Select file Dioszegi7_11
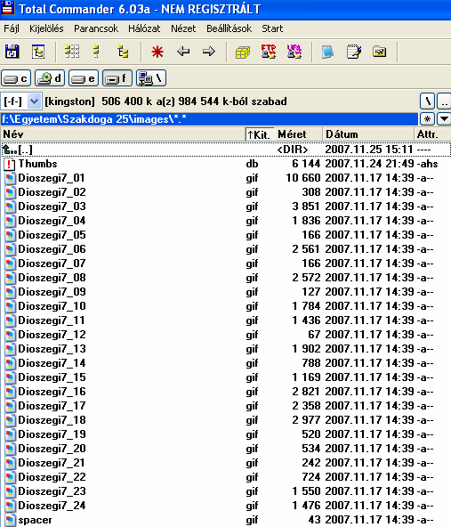451x527 pixels. point(225,320)
